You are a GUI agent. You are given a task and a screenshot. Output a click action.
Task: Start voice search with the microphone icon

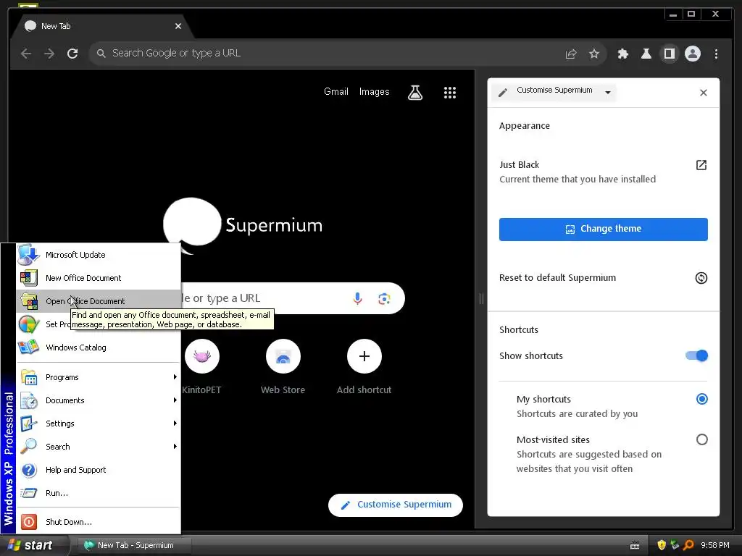357,298
